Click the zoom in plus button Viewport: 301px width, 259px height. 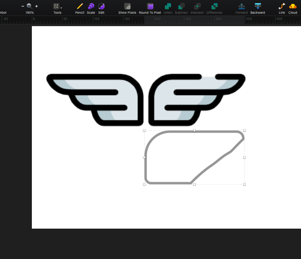coord(37,6)
